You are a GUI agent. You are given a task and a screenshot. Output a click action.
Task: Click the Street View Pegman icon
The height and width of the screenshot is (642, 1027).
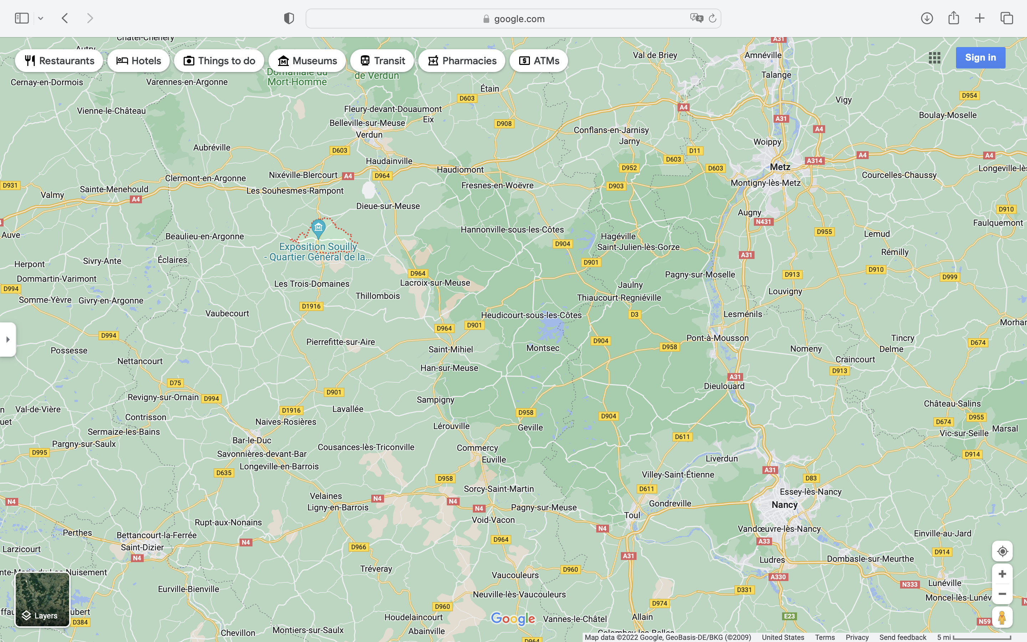[x=1002, y=617]
